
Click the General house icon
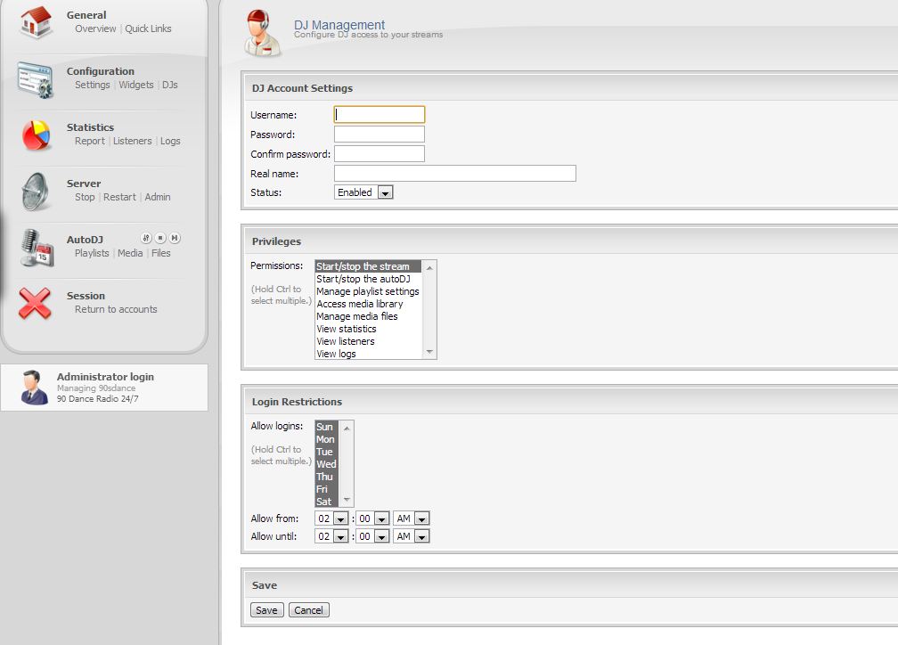pyautogui.click(x=36, y=23)
